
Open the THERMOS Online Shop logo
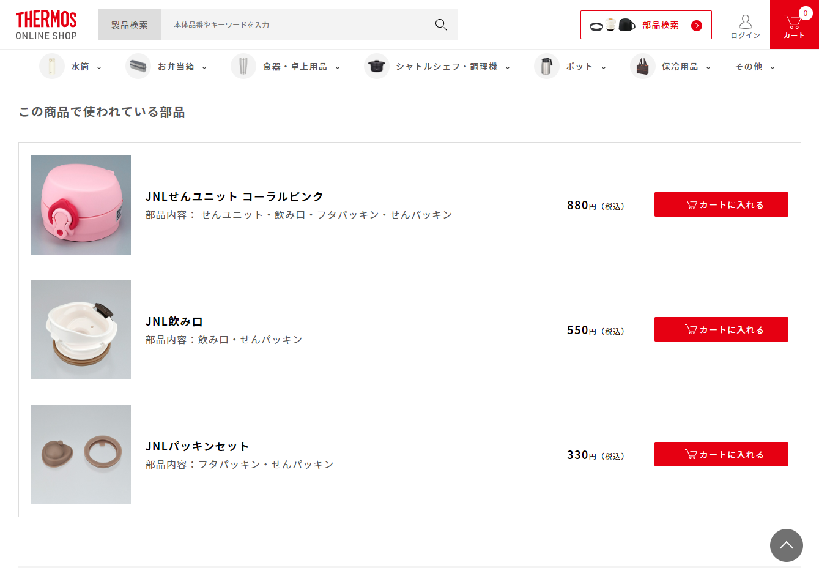click(46, 25)
